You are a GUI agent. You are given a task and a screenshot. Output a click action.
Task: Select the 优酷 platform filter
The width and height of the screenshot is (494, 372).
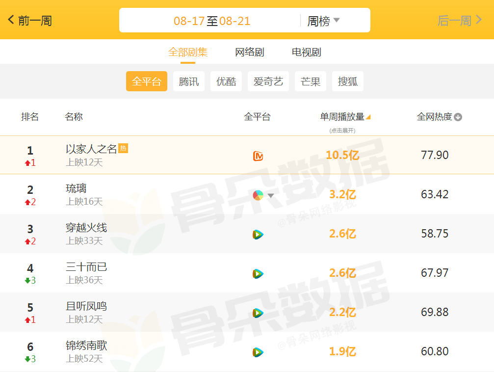point(226,81)
